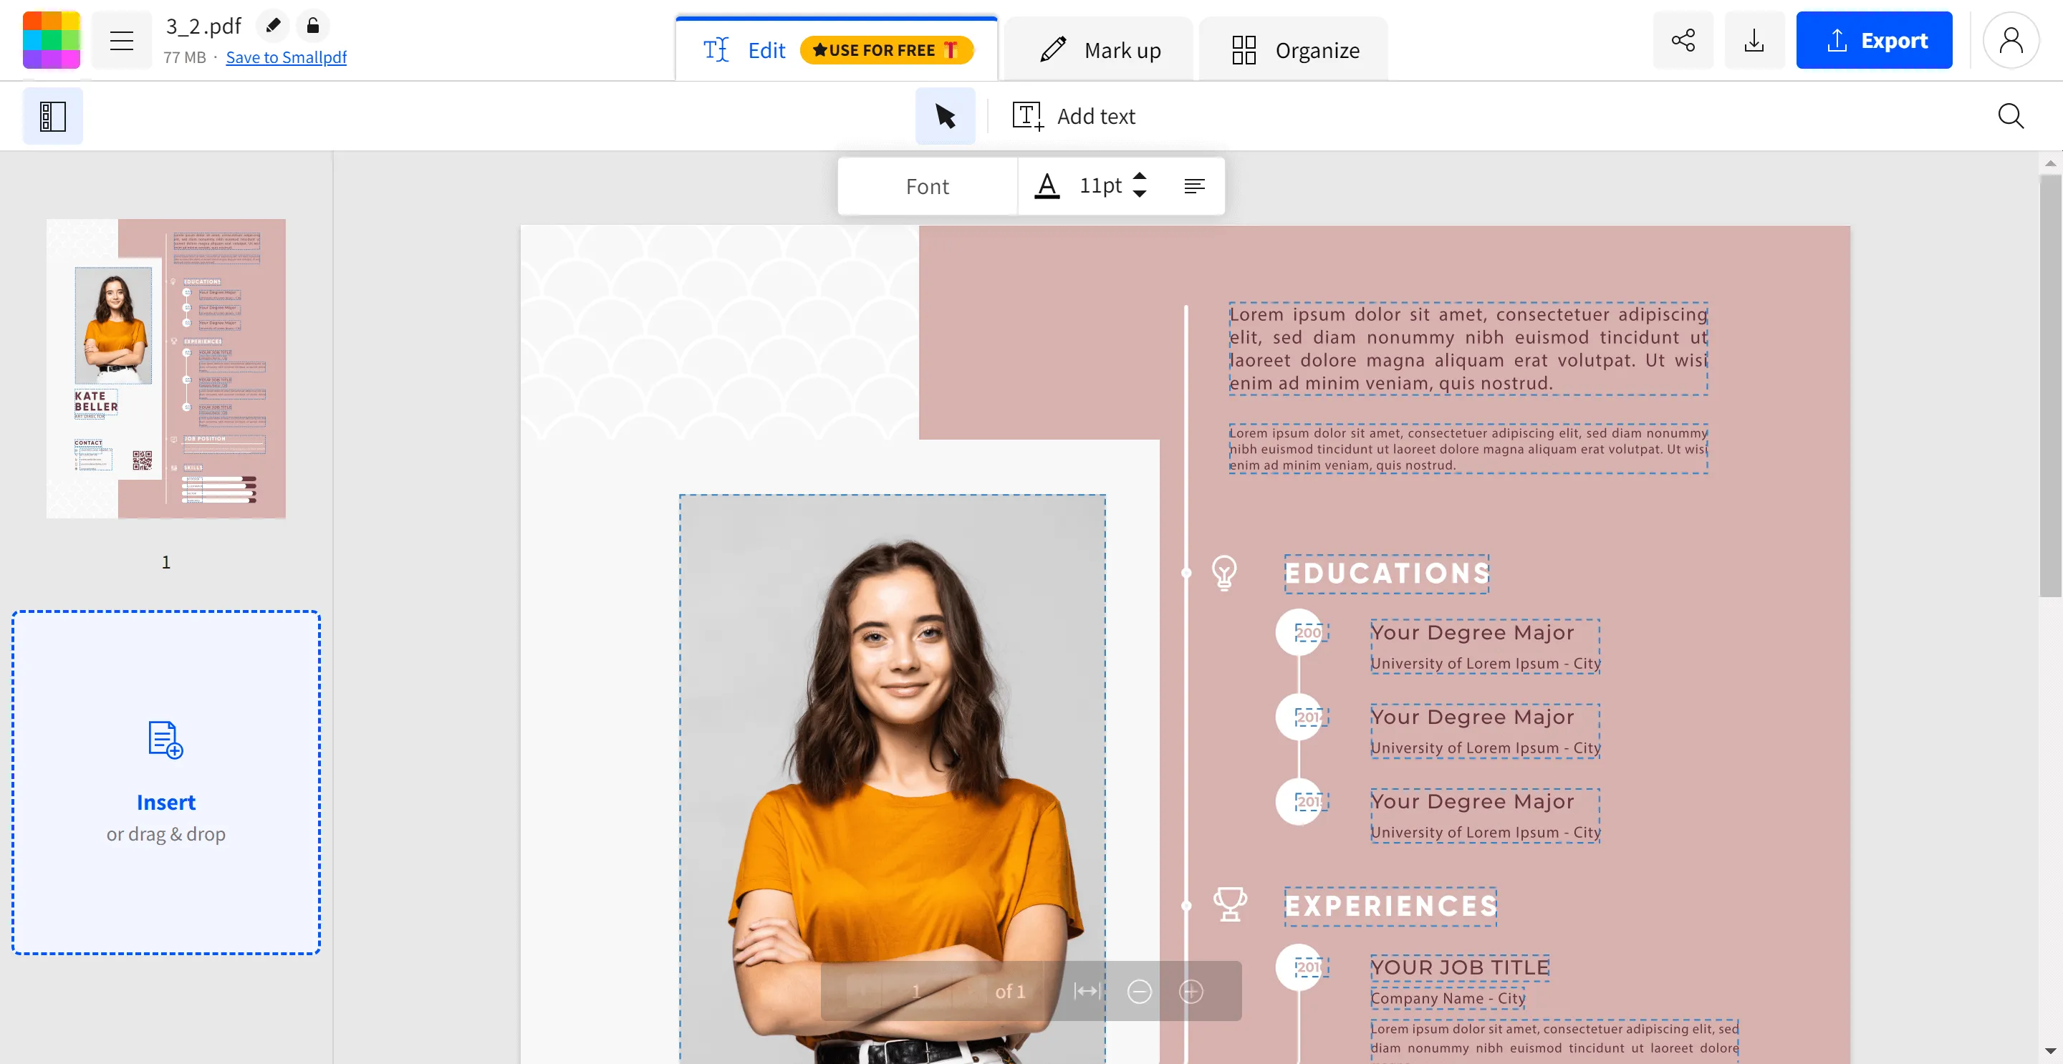The image size is (2063, 1064).
Task: Click the Add text tool icon
Action: pos(1027,115)
